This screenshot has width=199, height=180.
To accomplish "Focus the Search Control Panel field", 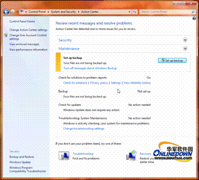I will tap(165, 12).
